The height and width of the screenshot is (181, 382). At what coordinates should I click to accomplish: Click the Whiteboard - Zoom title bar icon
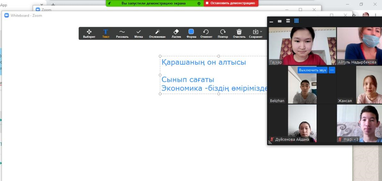(7, 15)
